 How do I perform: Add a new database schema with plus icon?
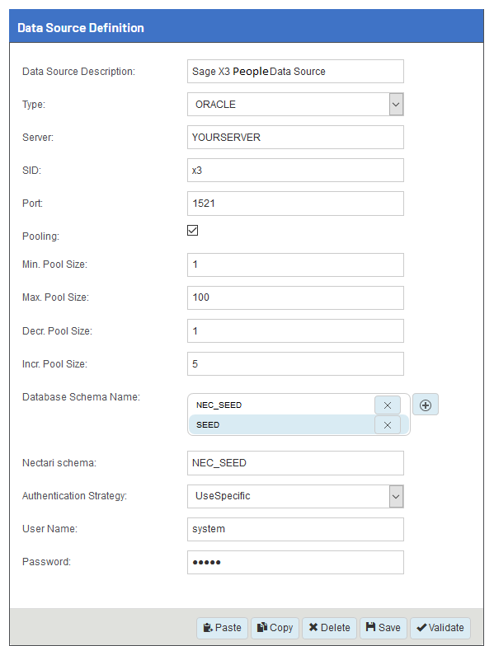[x=426, y=405]
